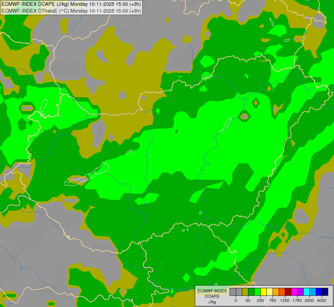Pick the amber orange legend swatch
The height and width of the screenshot is (307, 334).
pos(276,292)
